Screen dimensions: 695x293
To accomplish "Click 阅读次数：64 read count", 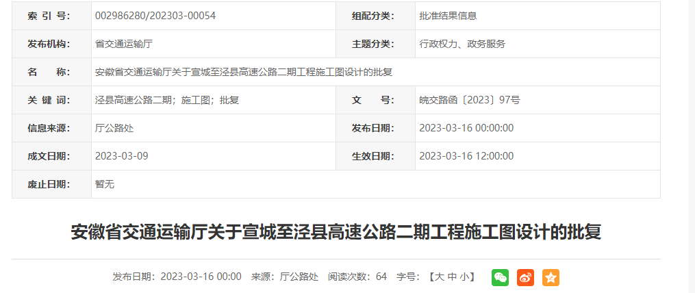I will click(357, 277).
